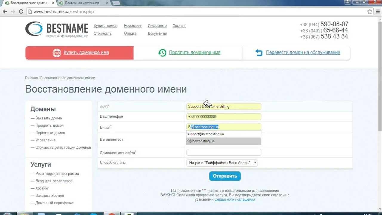The image size is (382, 215).
Task: Click the phone number '590-08-07'
Action: (x=334, y=24)
